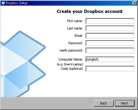
Task: Close the Dropbox Setup window
Action: (134, 3)
